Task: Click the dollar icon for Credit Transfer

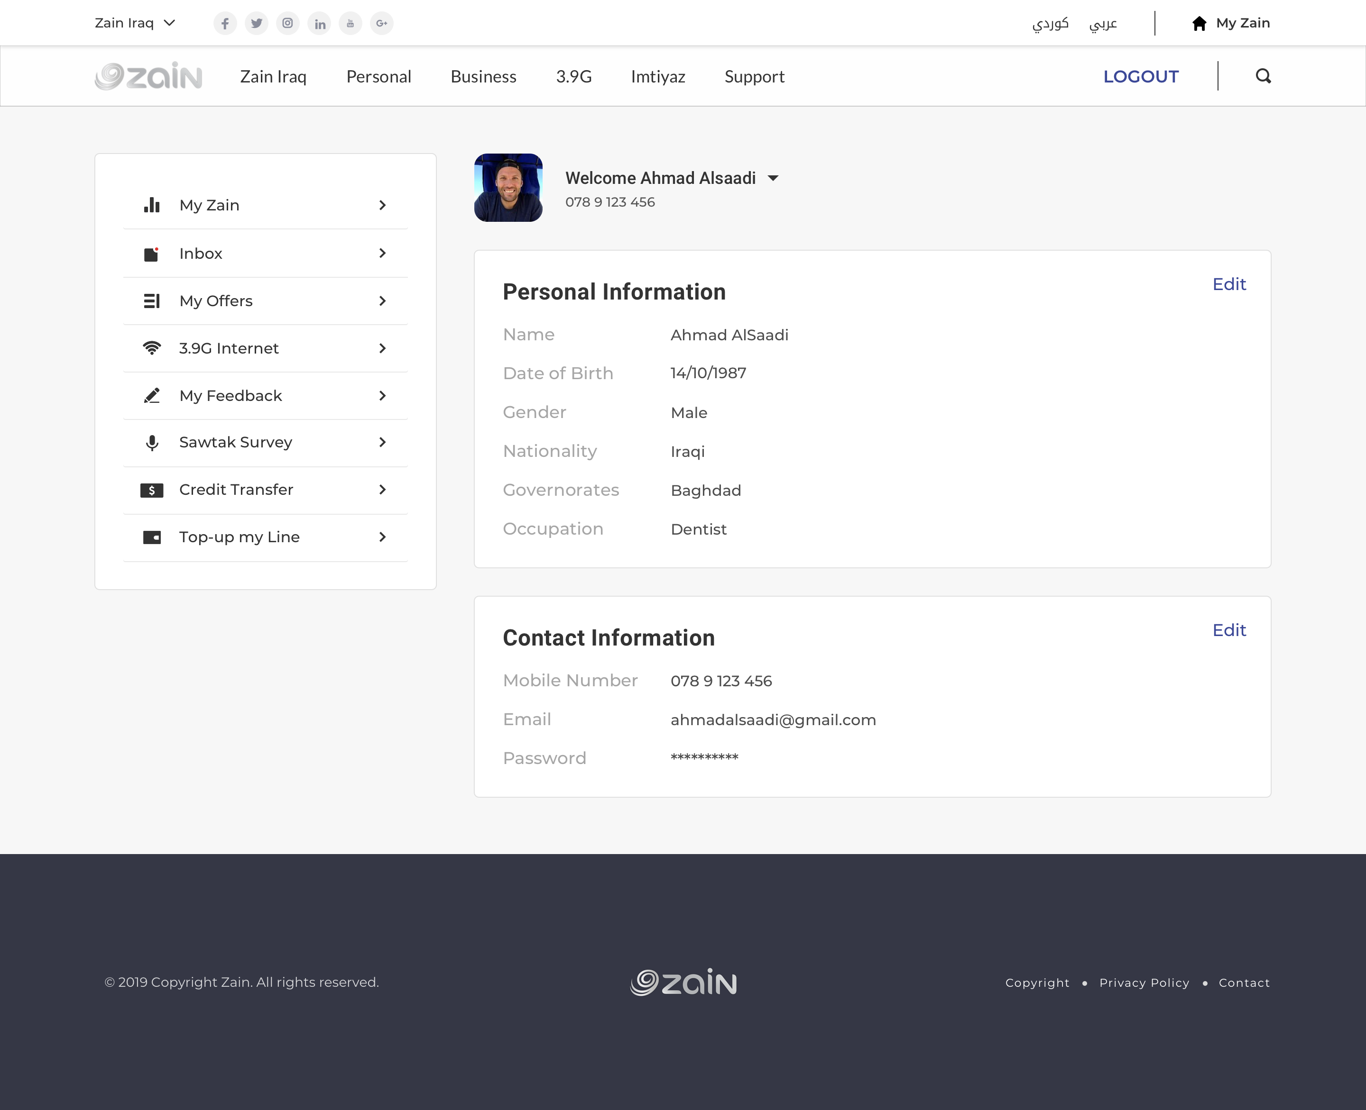Action: 152,491
